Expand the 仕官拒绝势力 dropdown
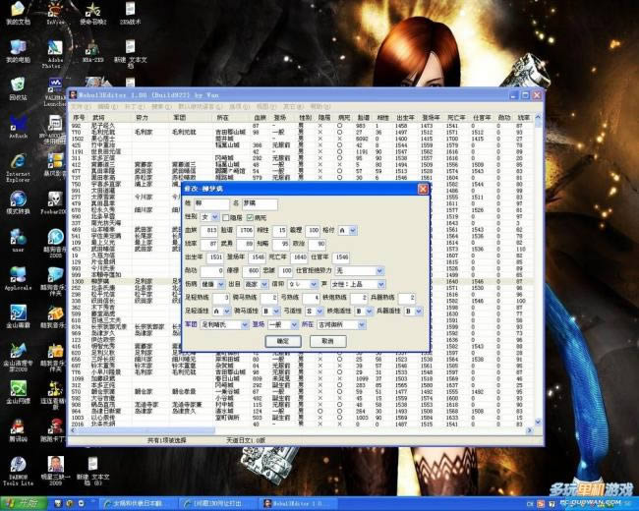This screenshot has height=511, width=639. [x=360, y=270]
